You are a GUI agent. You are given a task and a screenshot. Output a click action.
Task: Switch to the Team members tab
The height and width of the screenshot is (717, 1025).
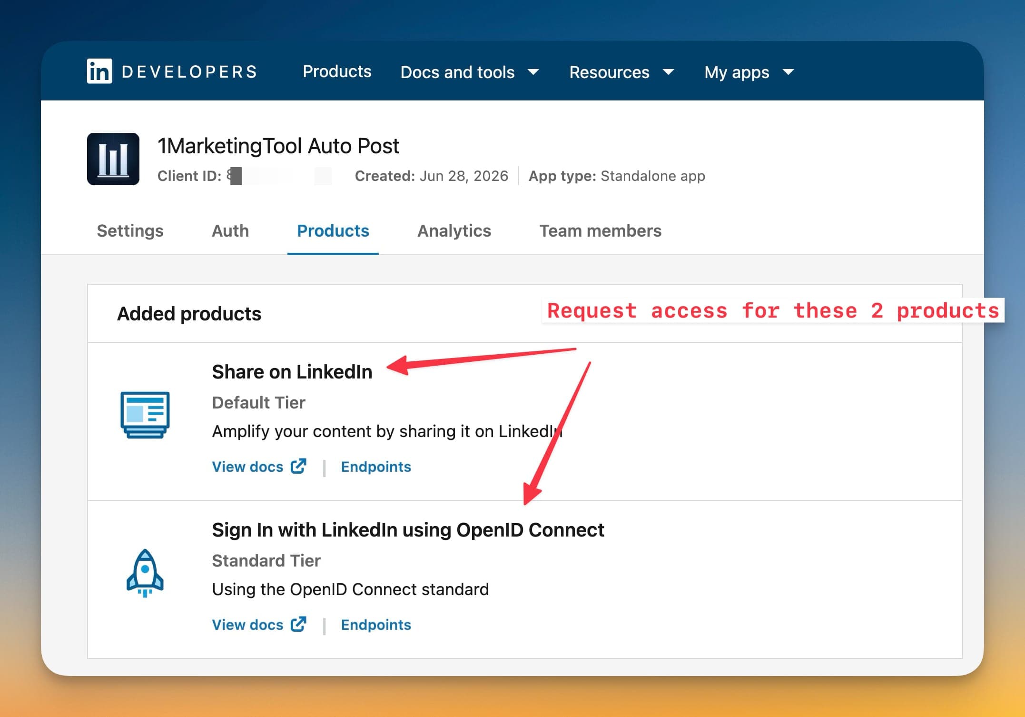600,231
